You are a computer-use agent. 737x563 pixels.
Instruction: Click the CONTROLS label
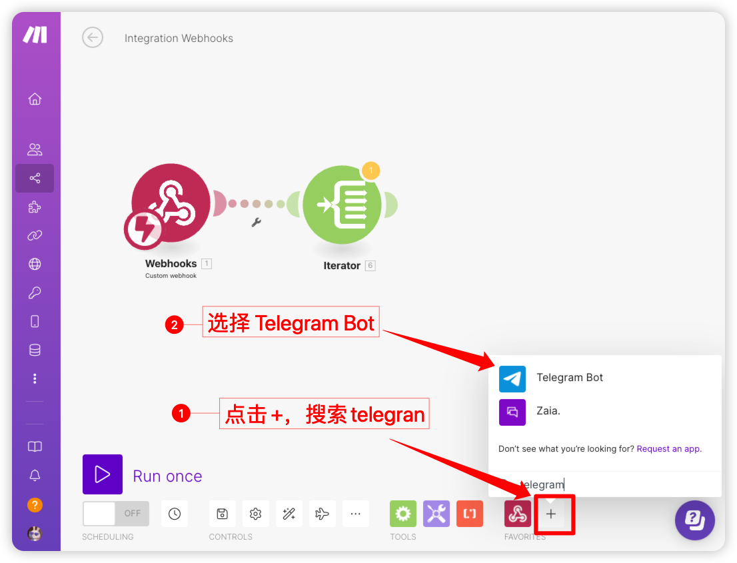[x=231, y=537]
